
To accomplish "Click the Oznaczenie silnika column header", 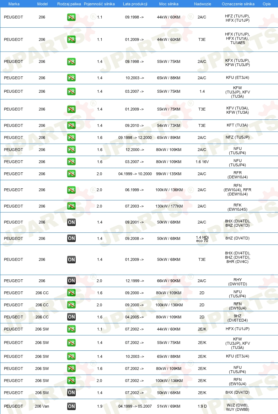I will click(238, 4).
